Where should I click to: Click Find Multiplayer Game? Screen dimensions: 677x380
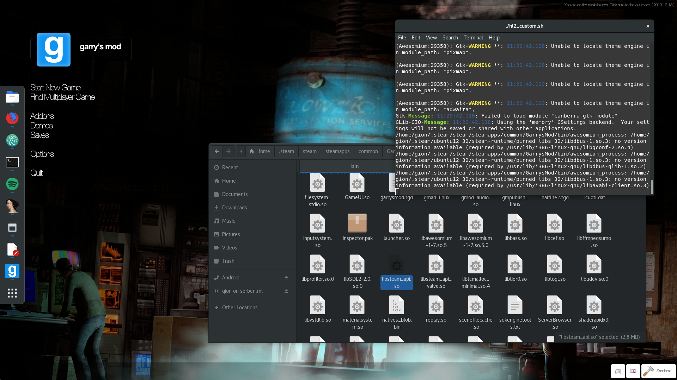click(x=62, y=97)
